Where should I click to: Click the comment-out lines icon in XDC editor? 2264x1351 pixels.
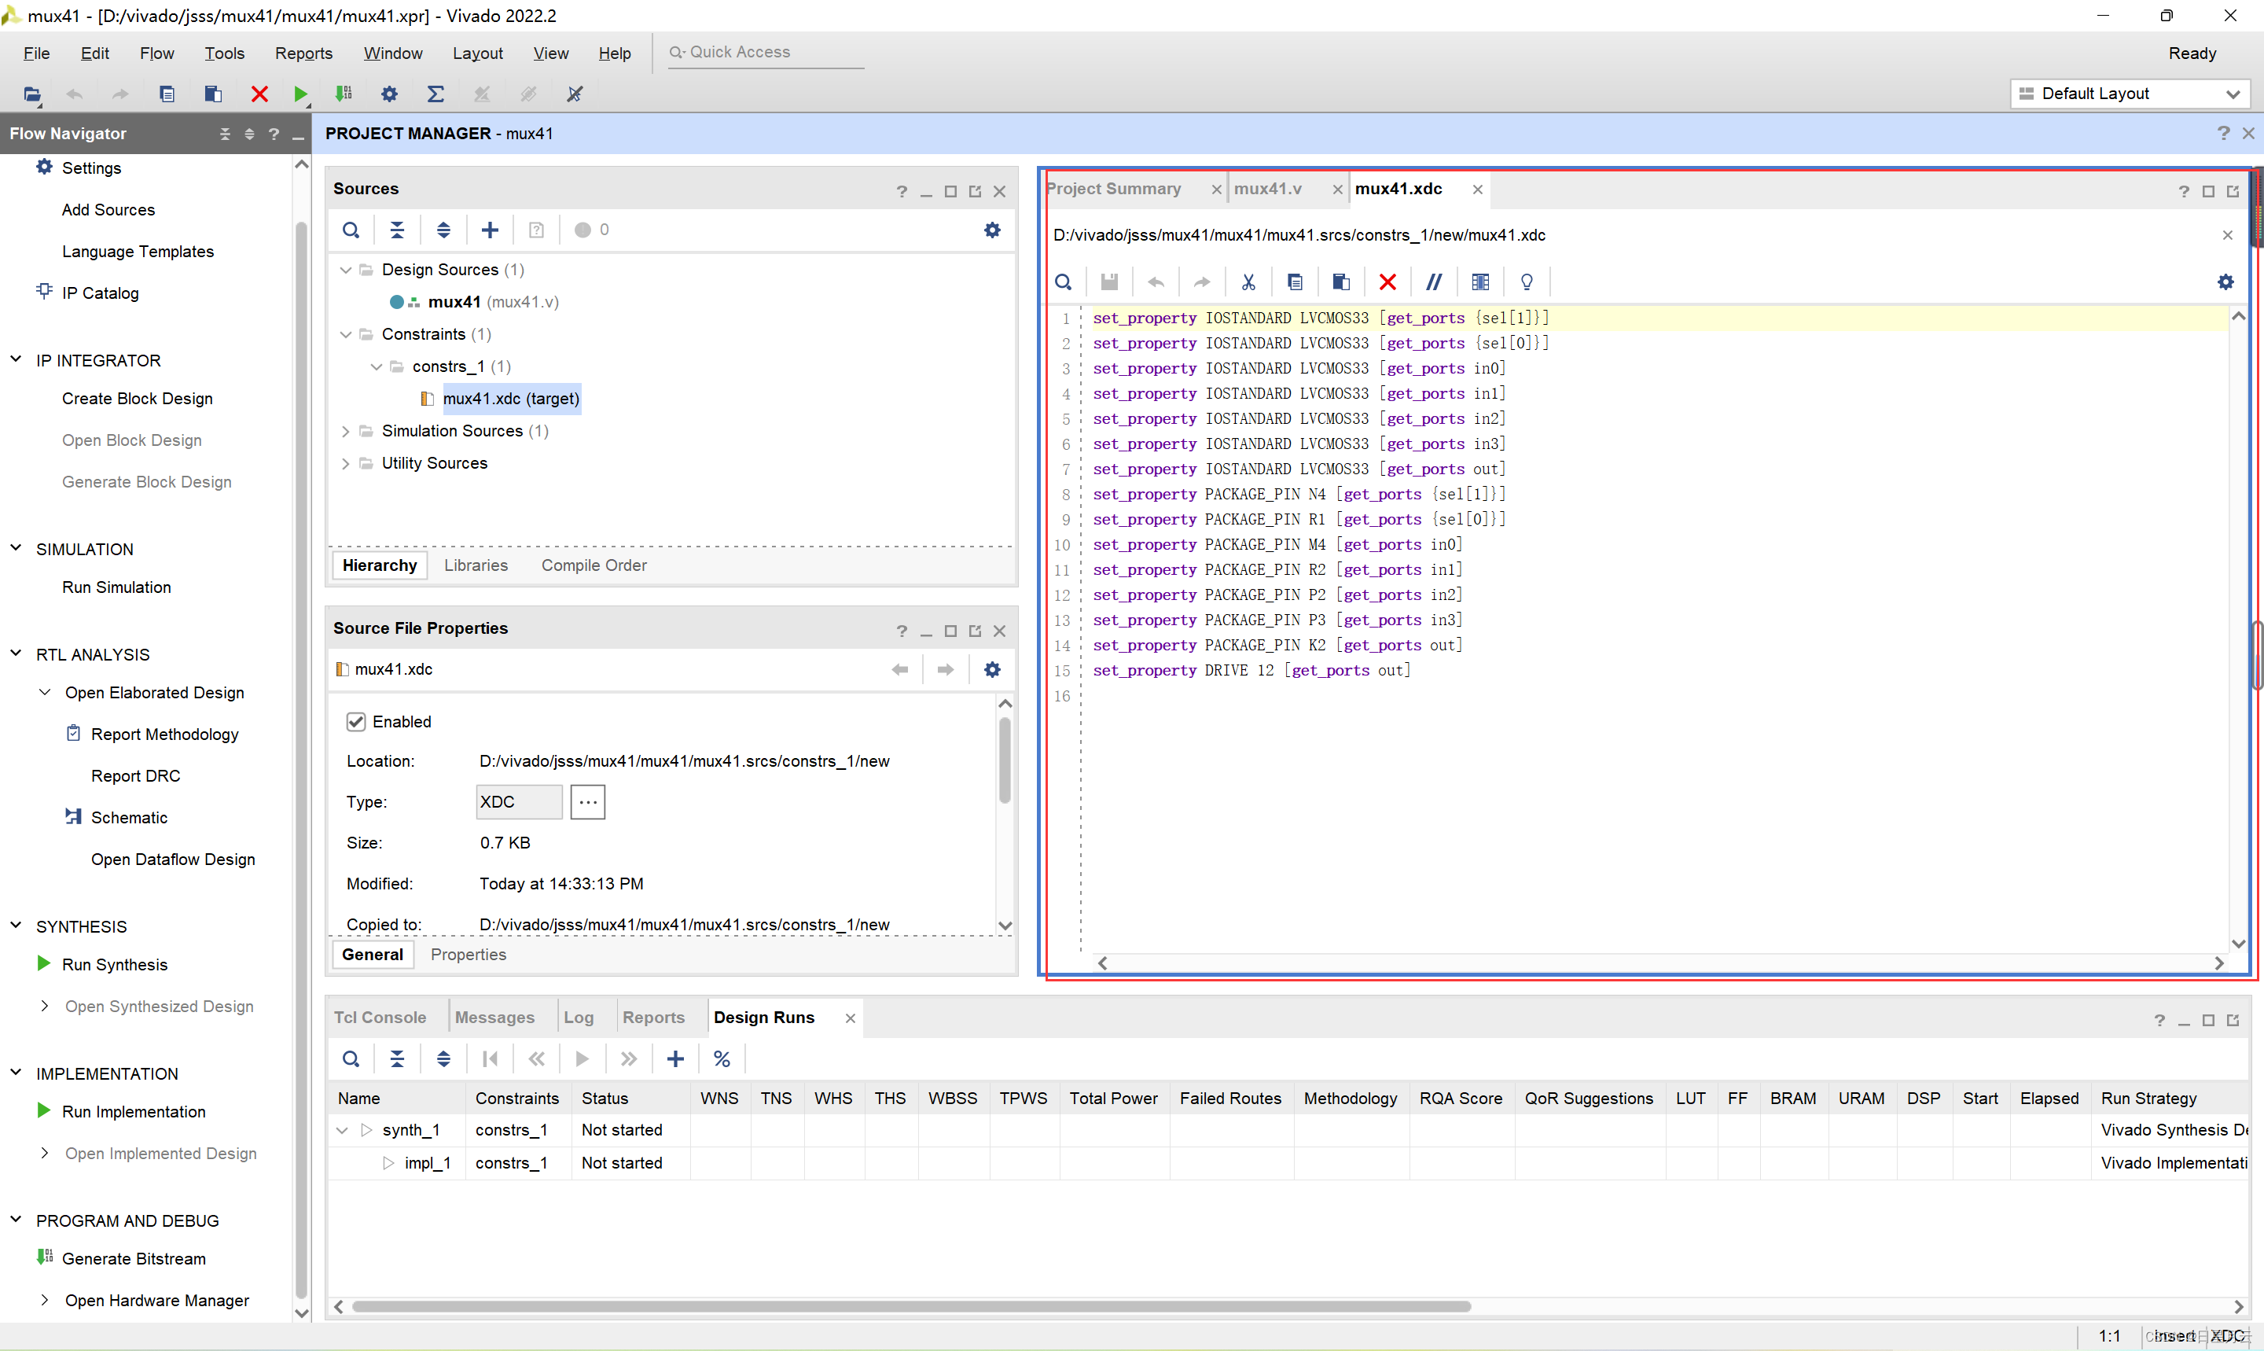(x=1432, y=282)
